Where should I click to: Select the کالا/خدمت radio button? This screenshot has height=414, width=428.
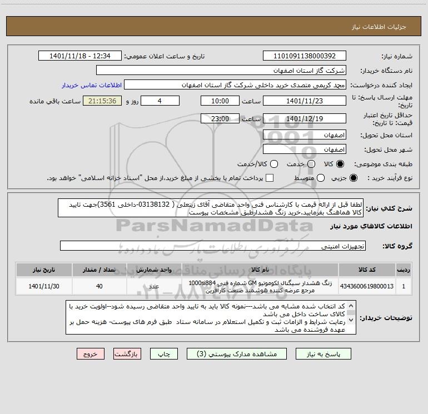(x=274, y=164)
